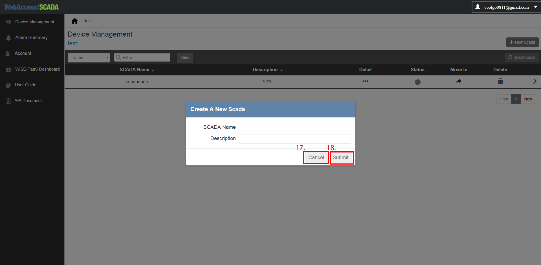Image resolution: width=541 pixels, height=265 pixels.
Task: Go to Prev page
Action: [x=504, y=99]
